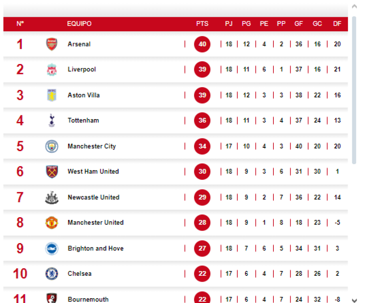Image resolution: width=365 pixels, height=303 pixels.
Task: Click Chelsea's points badge showing 22
Action: coord(202,274)
